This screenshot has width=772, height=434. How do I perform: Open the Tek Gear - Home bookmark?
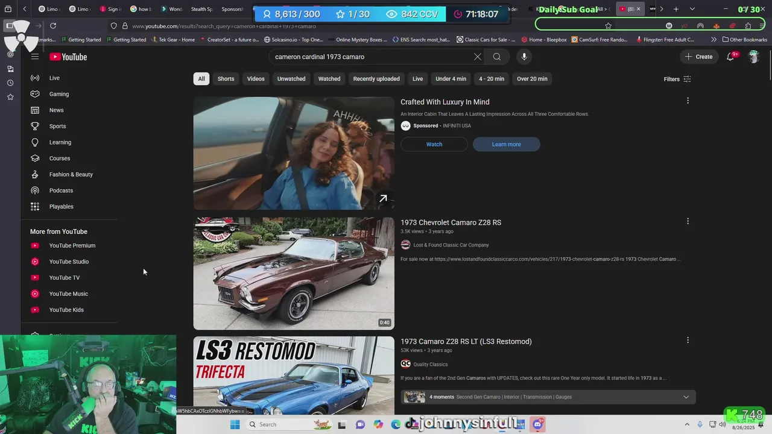point(172,40)
